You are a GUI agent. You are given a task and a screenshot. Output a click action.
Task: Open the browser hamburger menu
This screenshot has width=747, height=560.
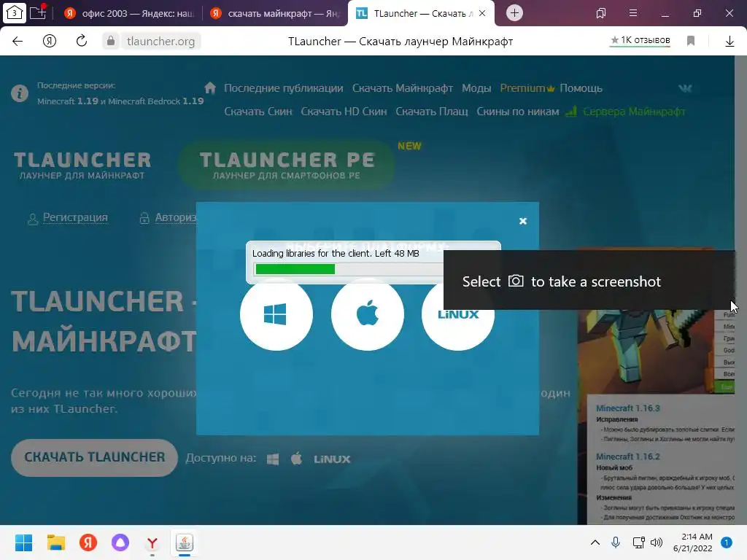point(633,13)
